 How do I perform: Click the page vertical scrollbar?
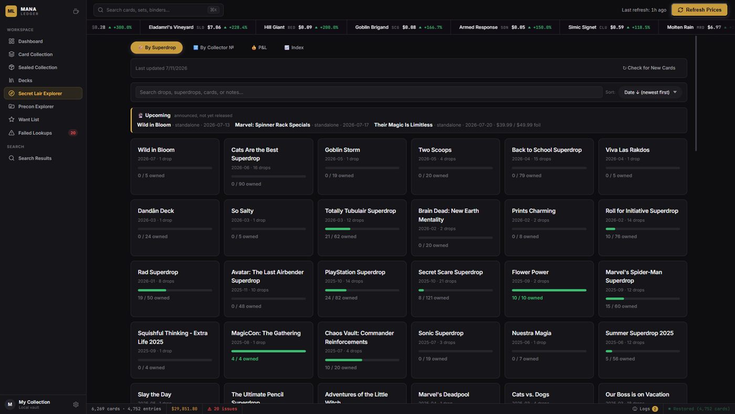coord(696,94)
